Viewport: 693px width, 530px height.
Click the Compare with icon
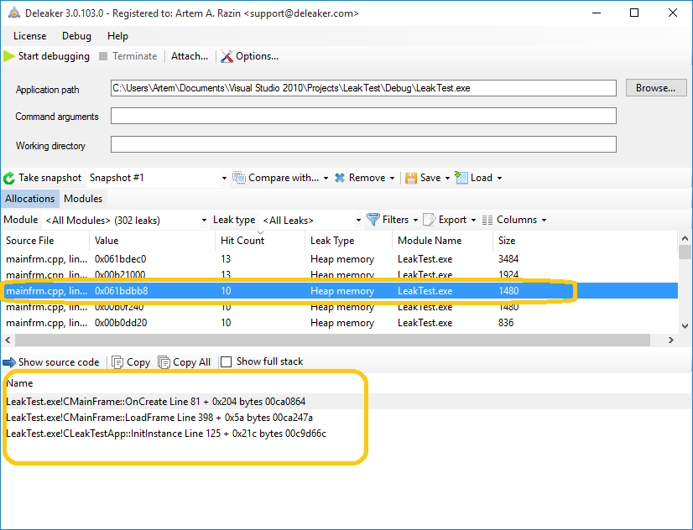(x=239, y=178)
